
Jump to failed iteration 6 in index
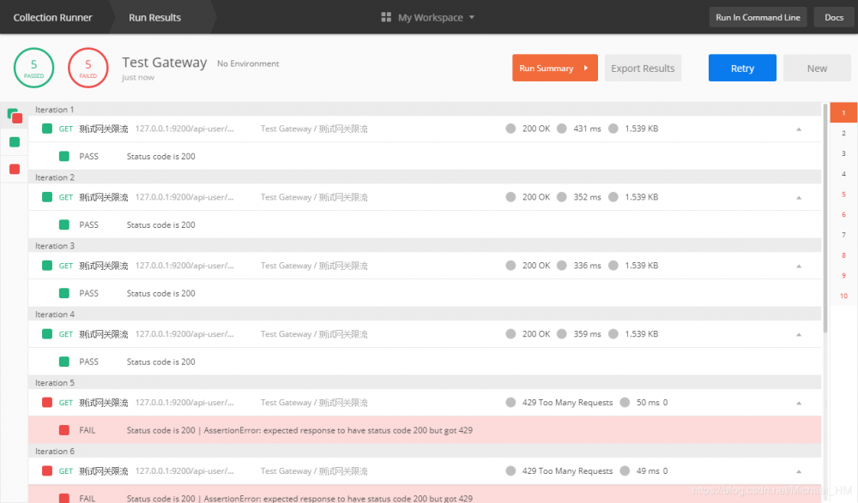point(843,214)
